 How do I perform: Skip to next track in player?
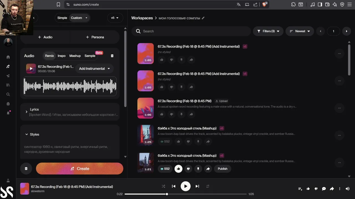pyautogui.click(x=197, y=186)
